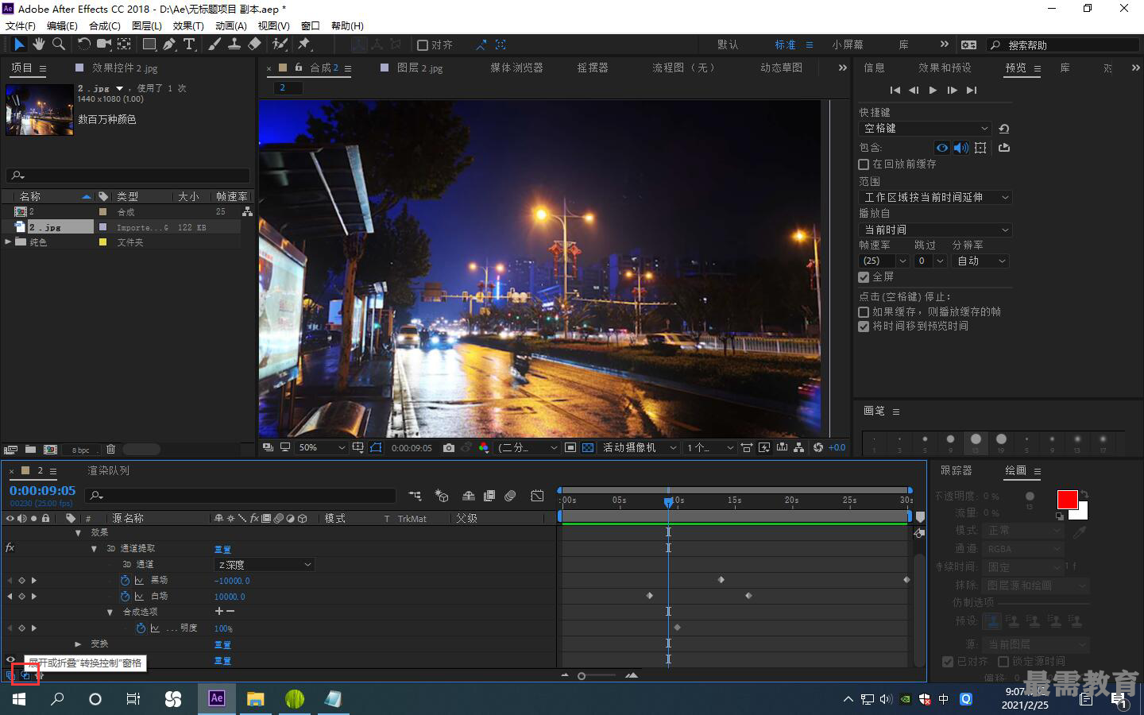Select the Hand tool in the toolbar
The height and width of the screenshot is (715, 1144).
[x=38, y=44]
